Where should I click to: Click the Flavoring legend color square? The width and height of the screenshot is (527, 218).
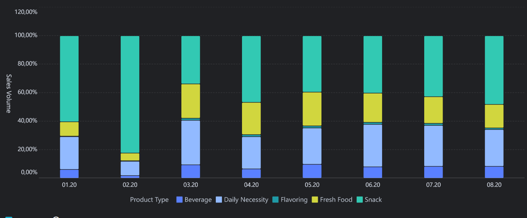pyautogui.click(x=276, y=200)
